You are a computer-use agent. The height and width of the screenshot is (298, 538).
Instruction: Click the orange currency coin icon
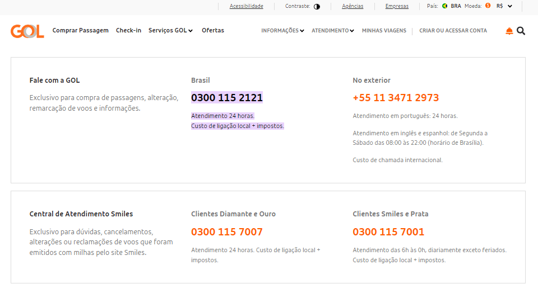pyautogui.click(x=488, y=6)
